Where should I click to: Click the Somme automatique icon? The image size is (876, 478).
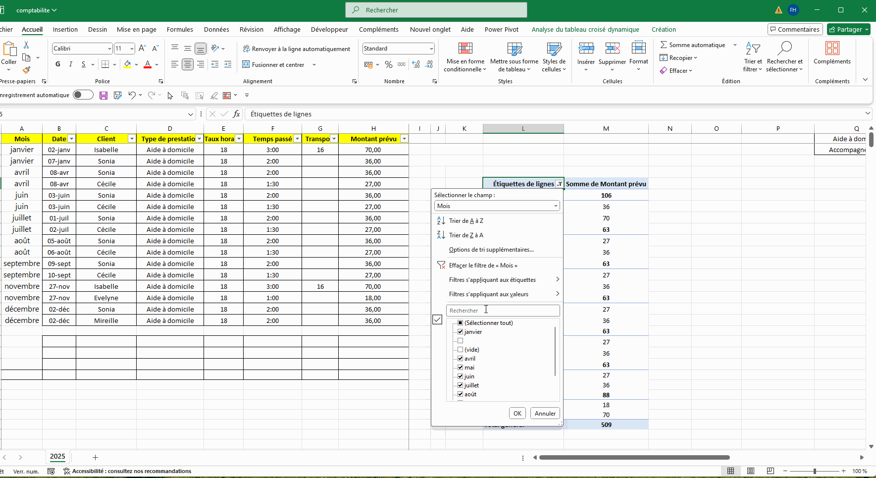pos(664,45)
